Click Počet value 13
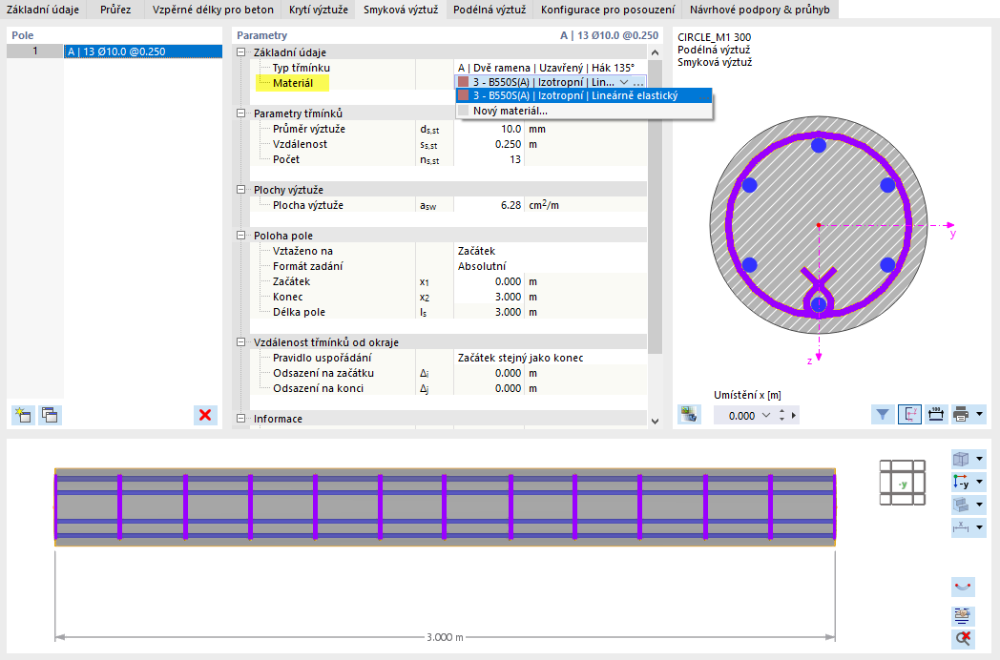This screenshot has height=660, width=1000. click(489, 159)
